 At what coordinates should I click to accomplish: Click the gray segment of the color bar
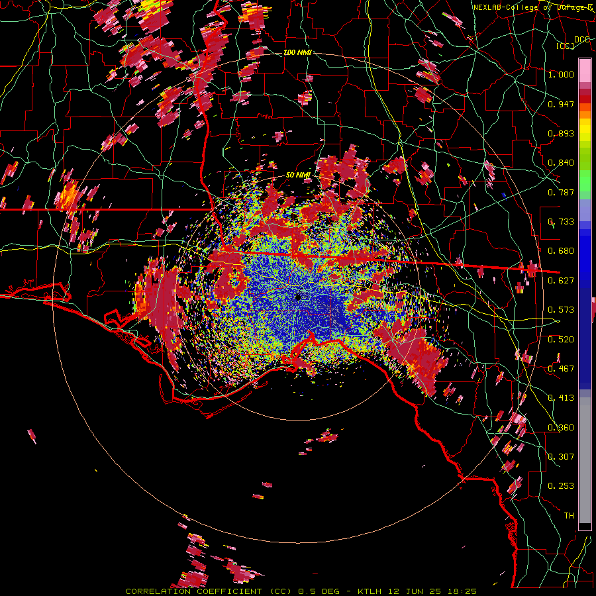tap(585, 460)
